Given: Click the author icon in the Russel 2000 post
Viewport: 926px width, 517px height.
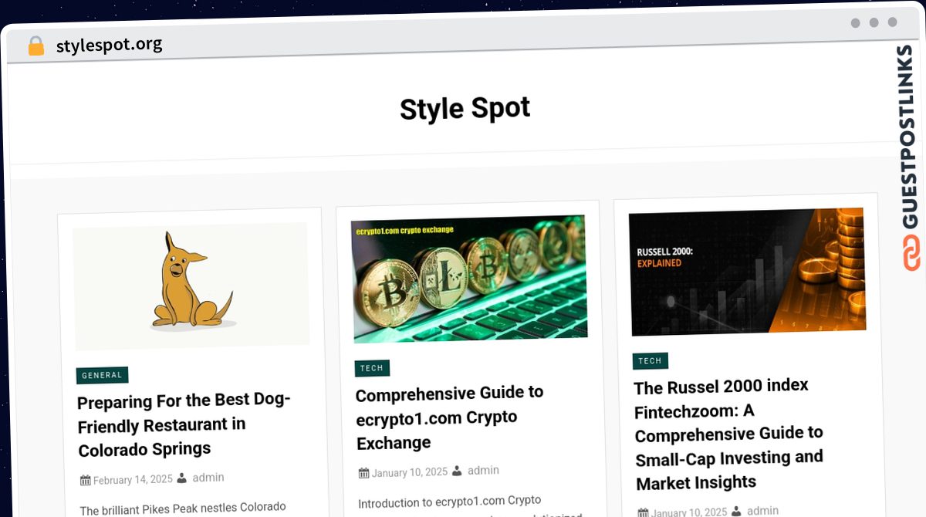Looking at the screenshot, I should pyautogui.click(x=737, y=511).
